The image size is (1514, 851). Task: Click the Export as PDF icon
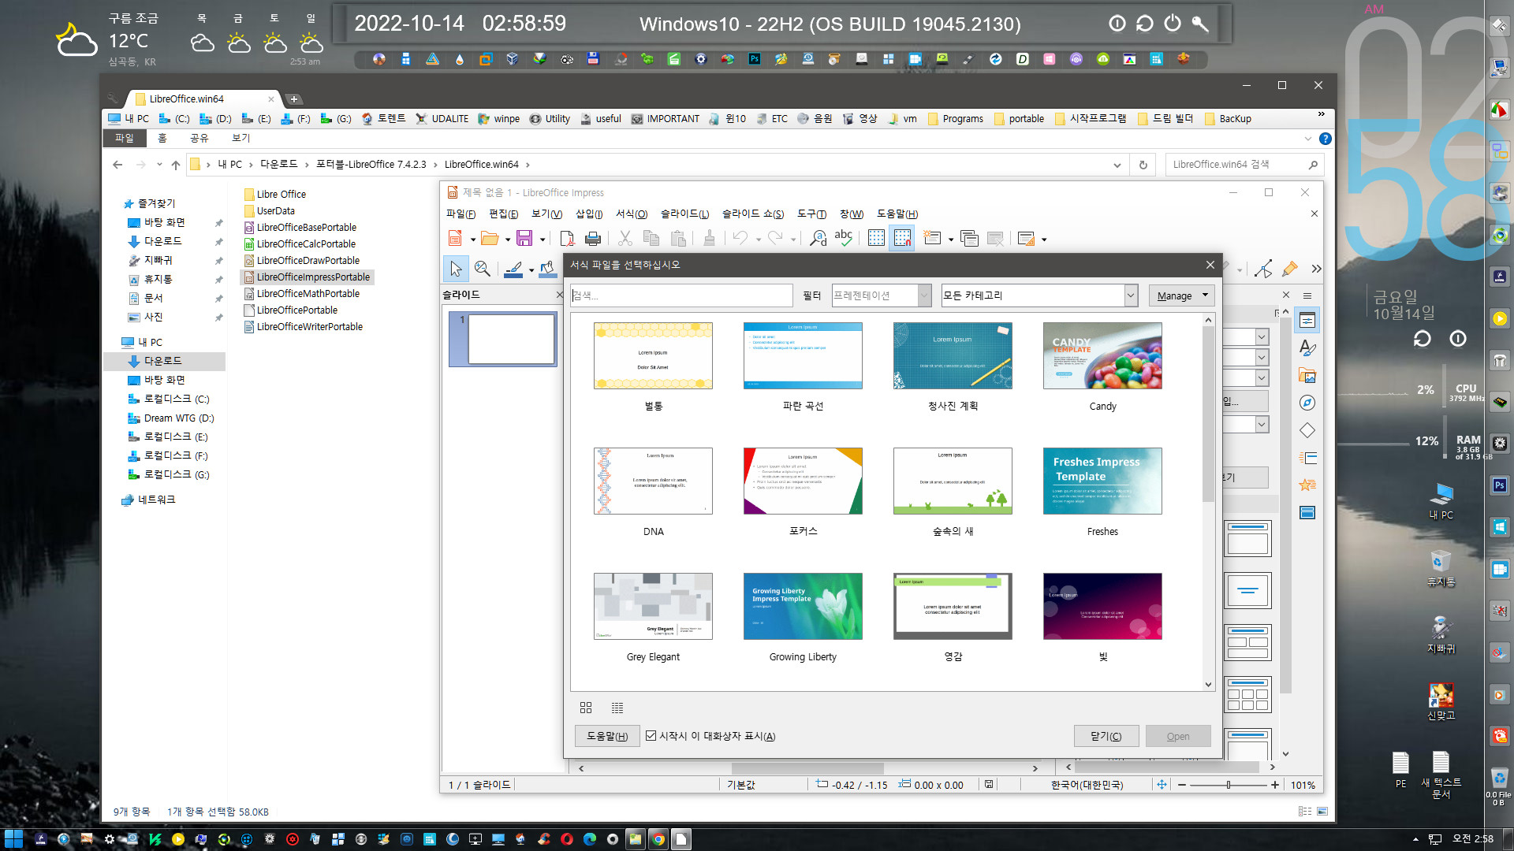(567, 238)
